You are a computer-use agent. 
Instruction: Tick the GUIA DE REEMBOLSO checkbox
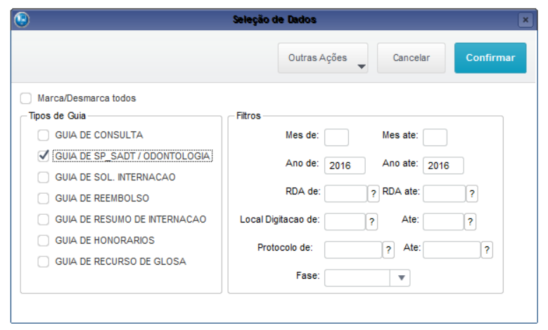[x=44, y=198]
